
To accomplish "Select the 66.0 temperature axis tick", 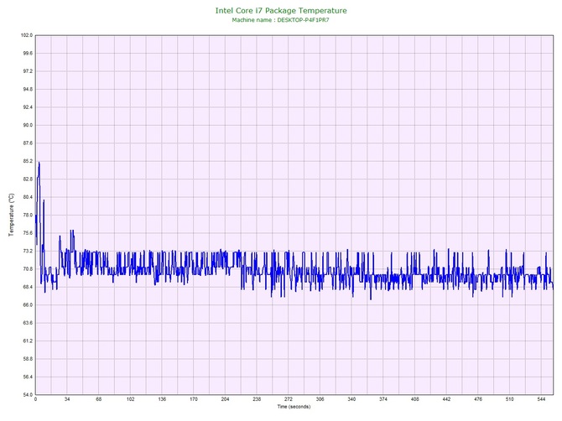I will click(28, 305).
